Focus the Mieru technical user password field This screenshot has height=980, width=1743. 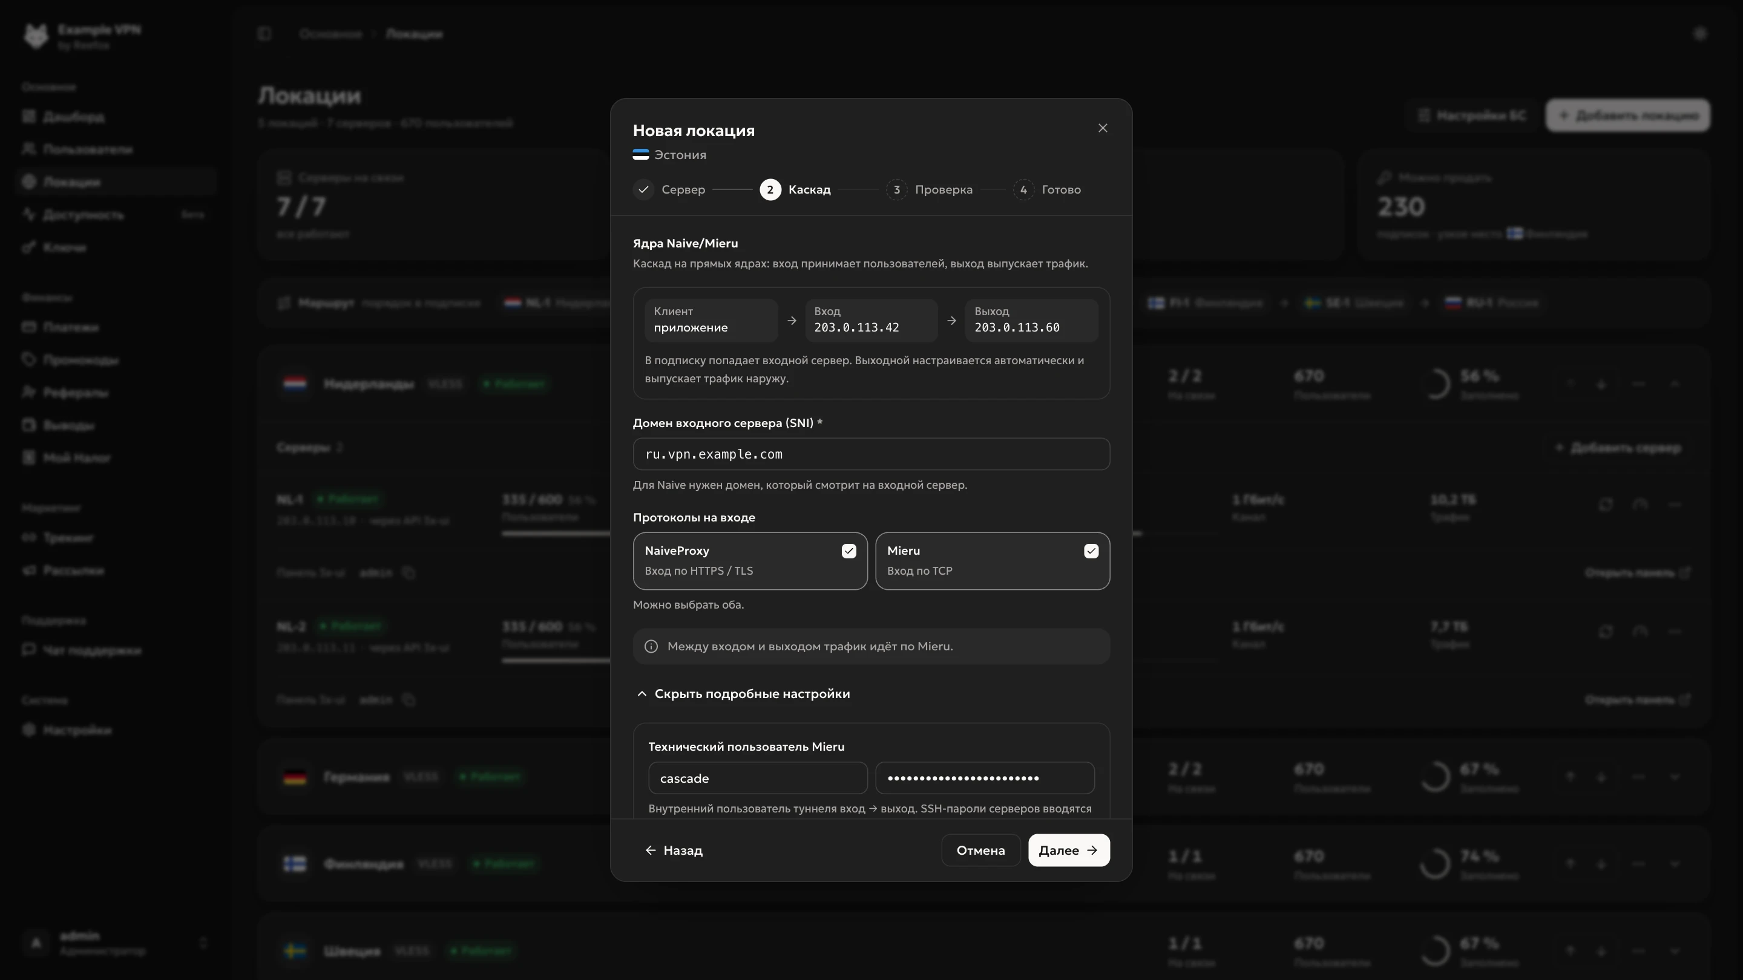[x=985, y=779]
